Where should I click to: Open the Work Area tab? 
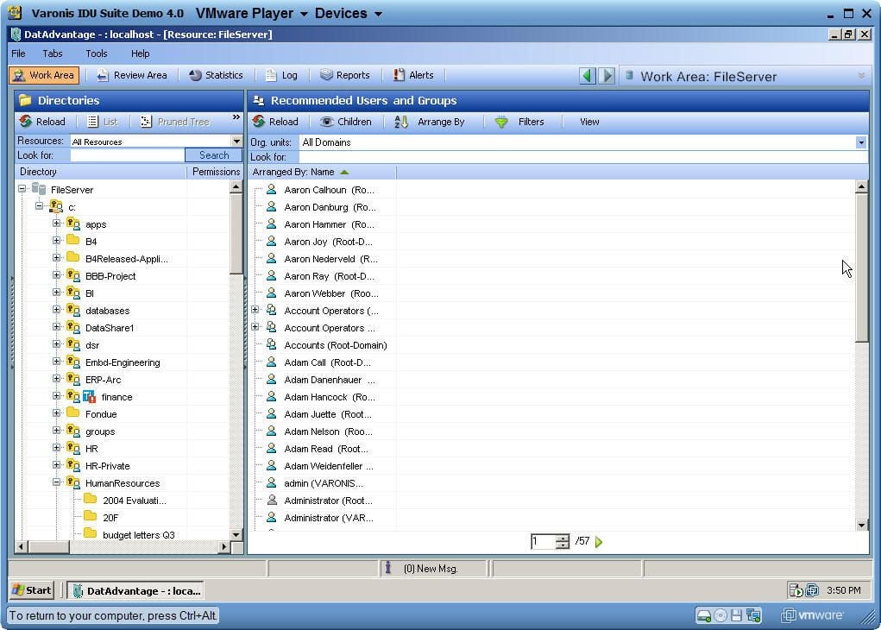point(44,75)
